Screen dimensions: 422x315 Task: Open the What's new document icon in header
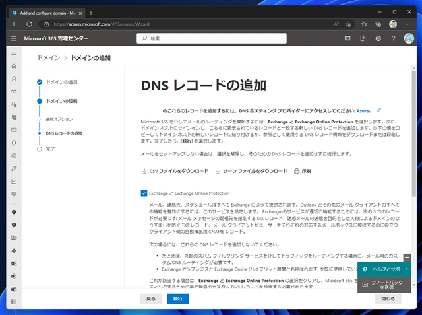pyautogui.click(x=363, y=38)
